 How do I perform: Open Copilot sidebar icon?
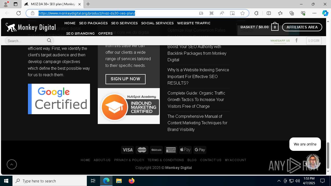click(x=325, y=13)
